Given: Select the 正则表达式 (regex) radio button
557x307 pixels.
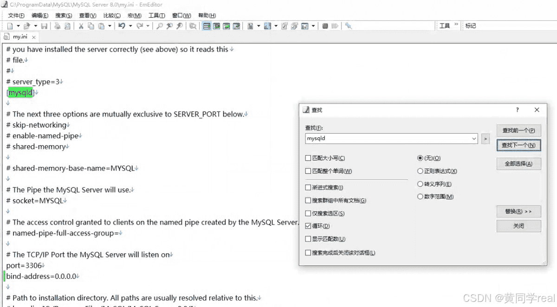Looking at the screenshot, I should [421, 171].
